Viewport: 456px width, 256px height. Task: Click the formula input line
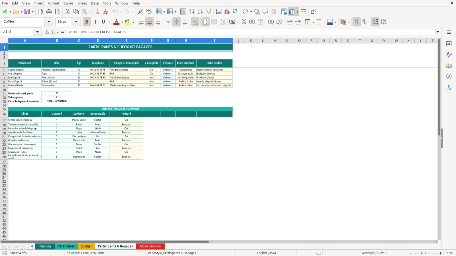point(251,32)
